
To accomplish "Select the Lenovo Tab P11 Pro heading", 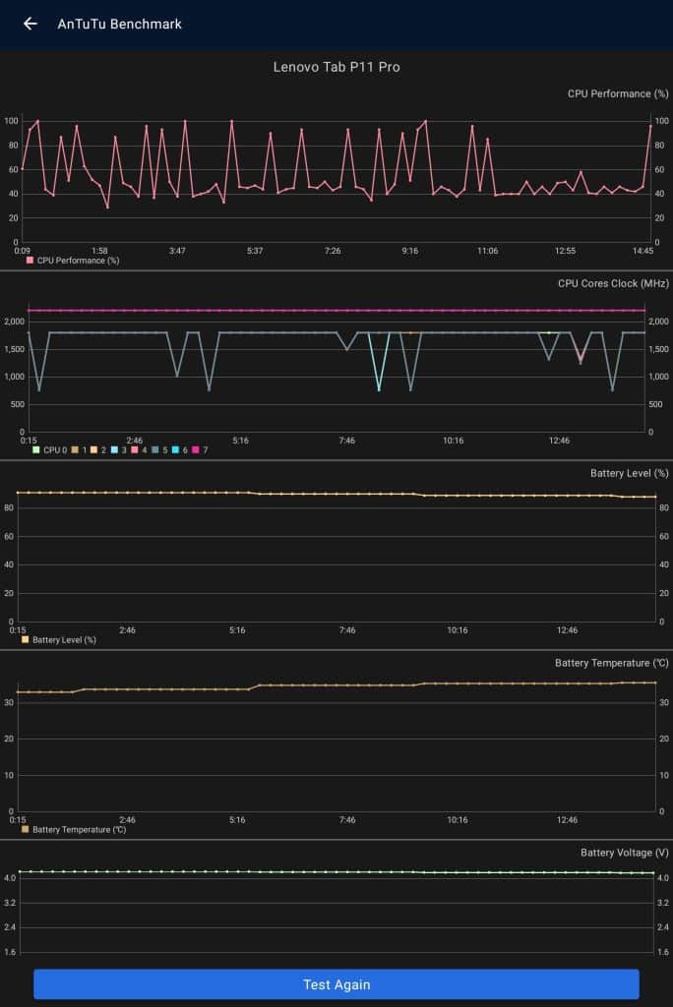I will point(336,67).
